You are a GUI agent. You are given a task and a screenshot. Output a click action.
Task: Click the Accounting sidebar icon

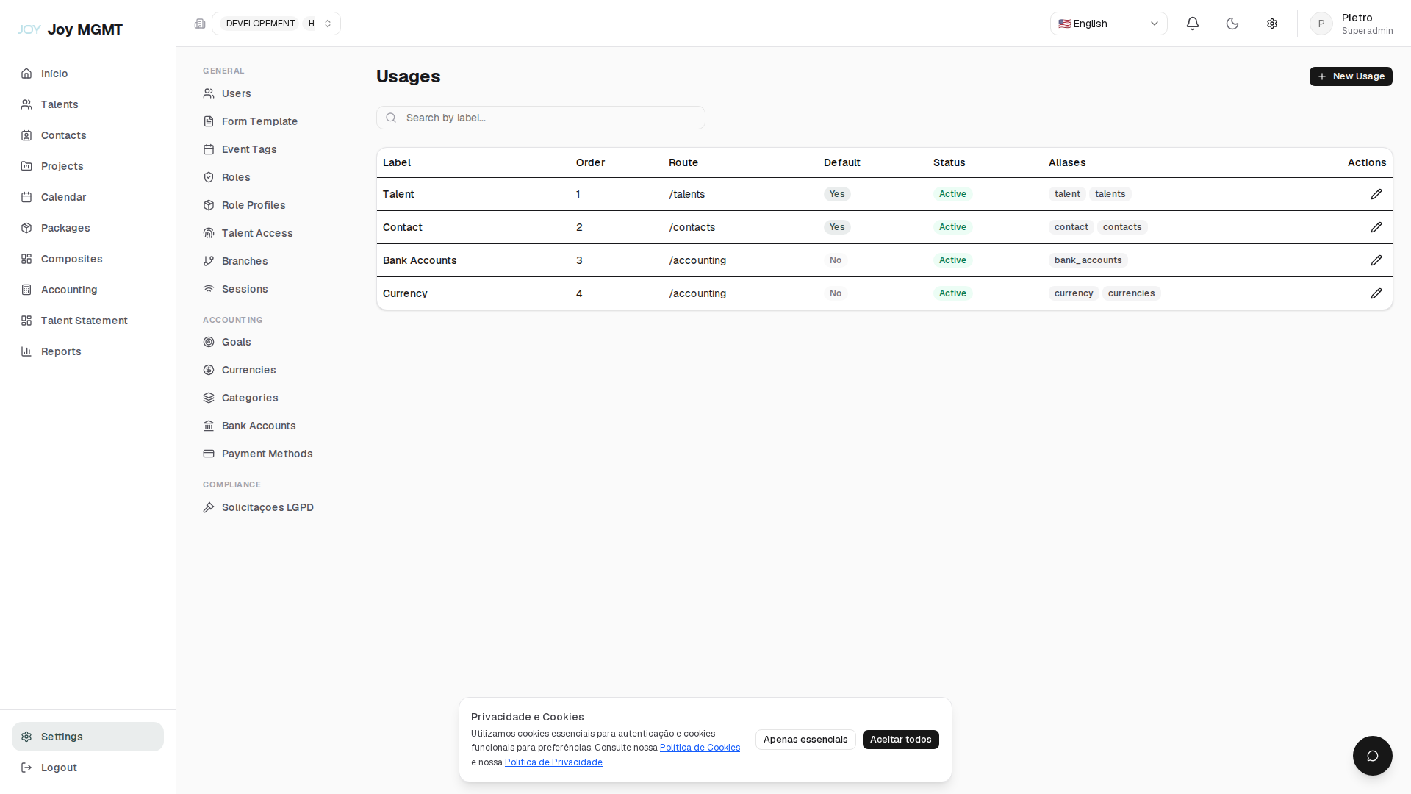click(26, 290)
